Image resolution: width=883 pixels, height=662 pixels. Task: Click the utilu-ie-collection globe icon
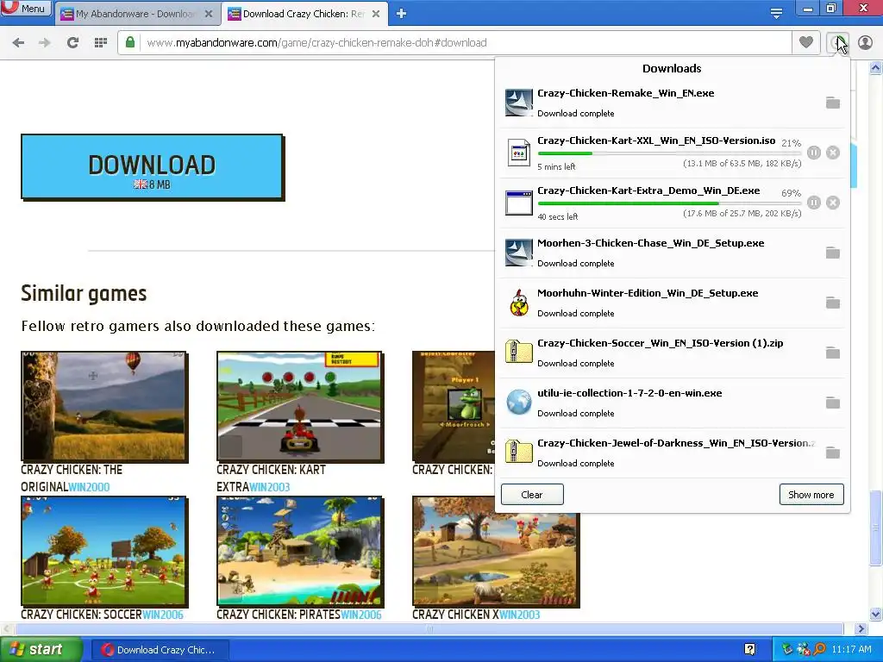pyautogui.click(x=518, y=402)
